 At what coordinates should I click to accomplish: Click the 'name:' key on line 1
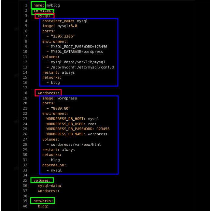[39, 6]
